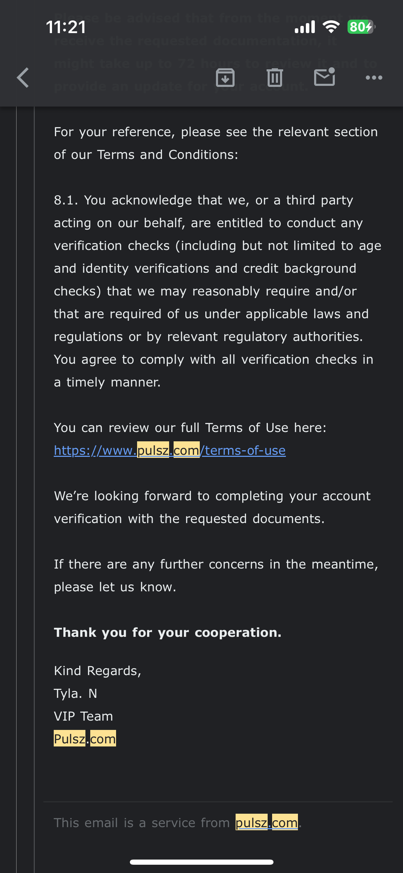Mark the message as unread
The image size is (403, 873).
[x=324, y=77]
